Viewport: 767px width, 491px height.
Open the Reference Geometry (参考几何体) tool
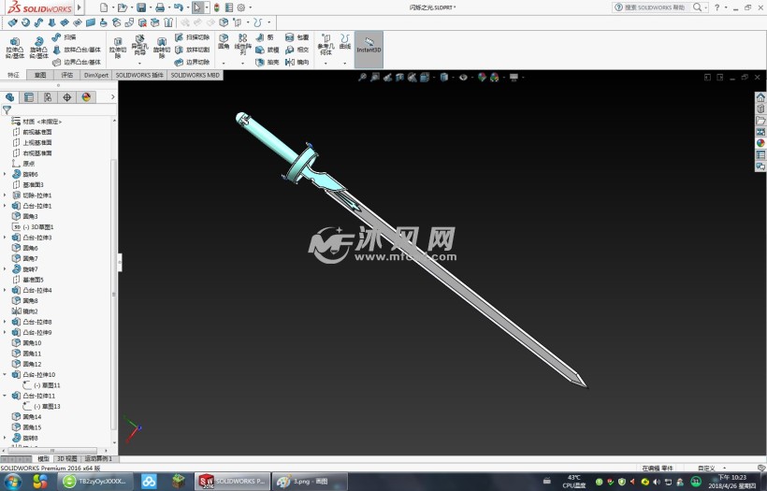coord(326,45)
